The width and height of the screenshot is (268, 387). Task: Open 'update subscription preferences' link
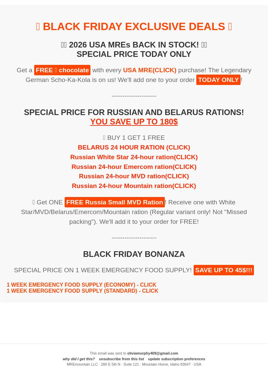coord(177,359)
